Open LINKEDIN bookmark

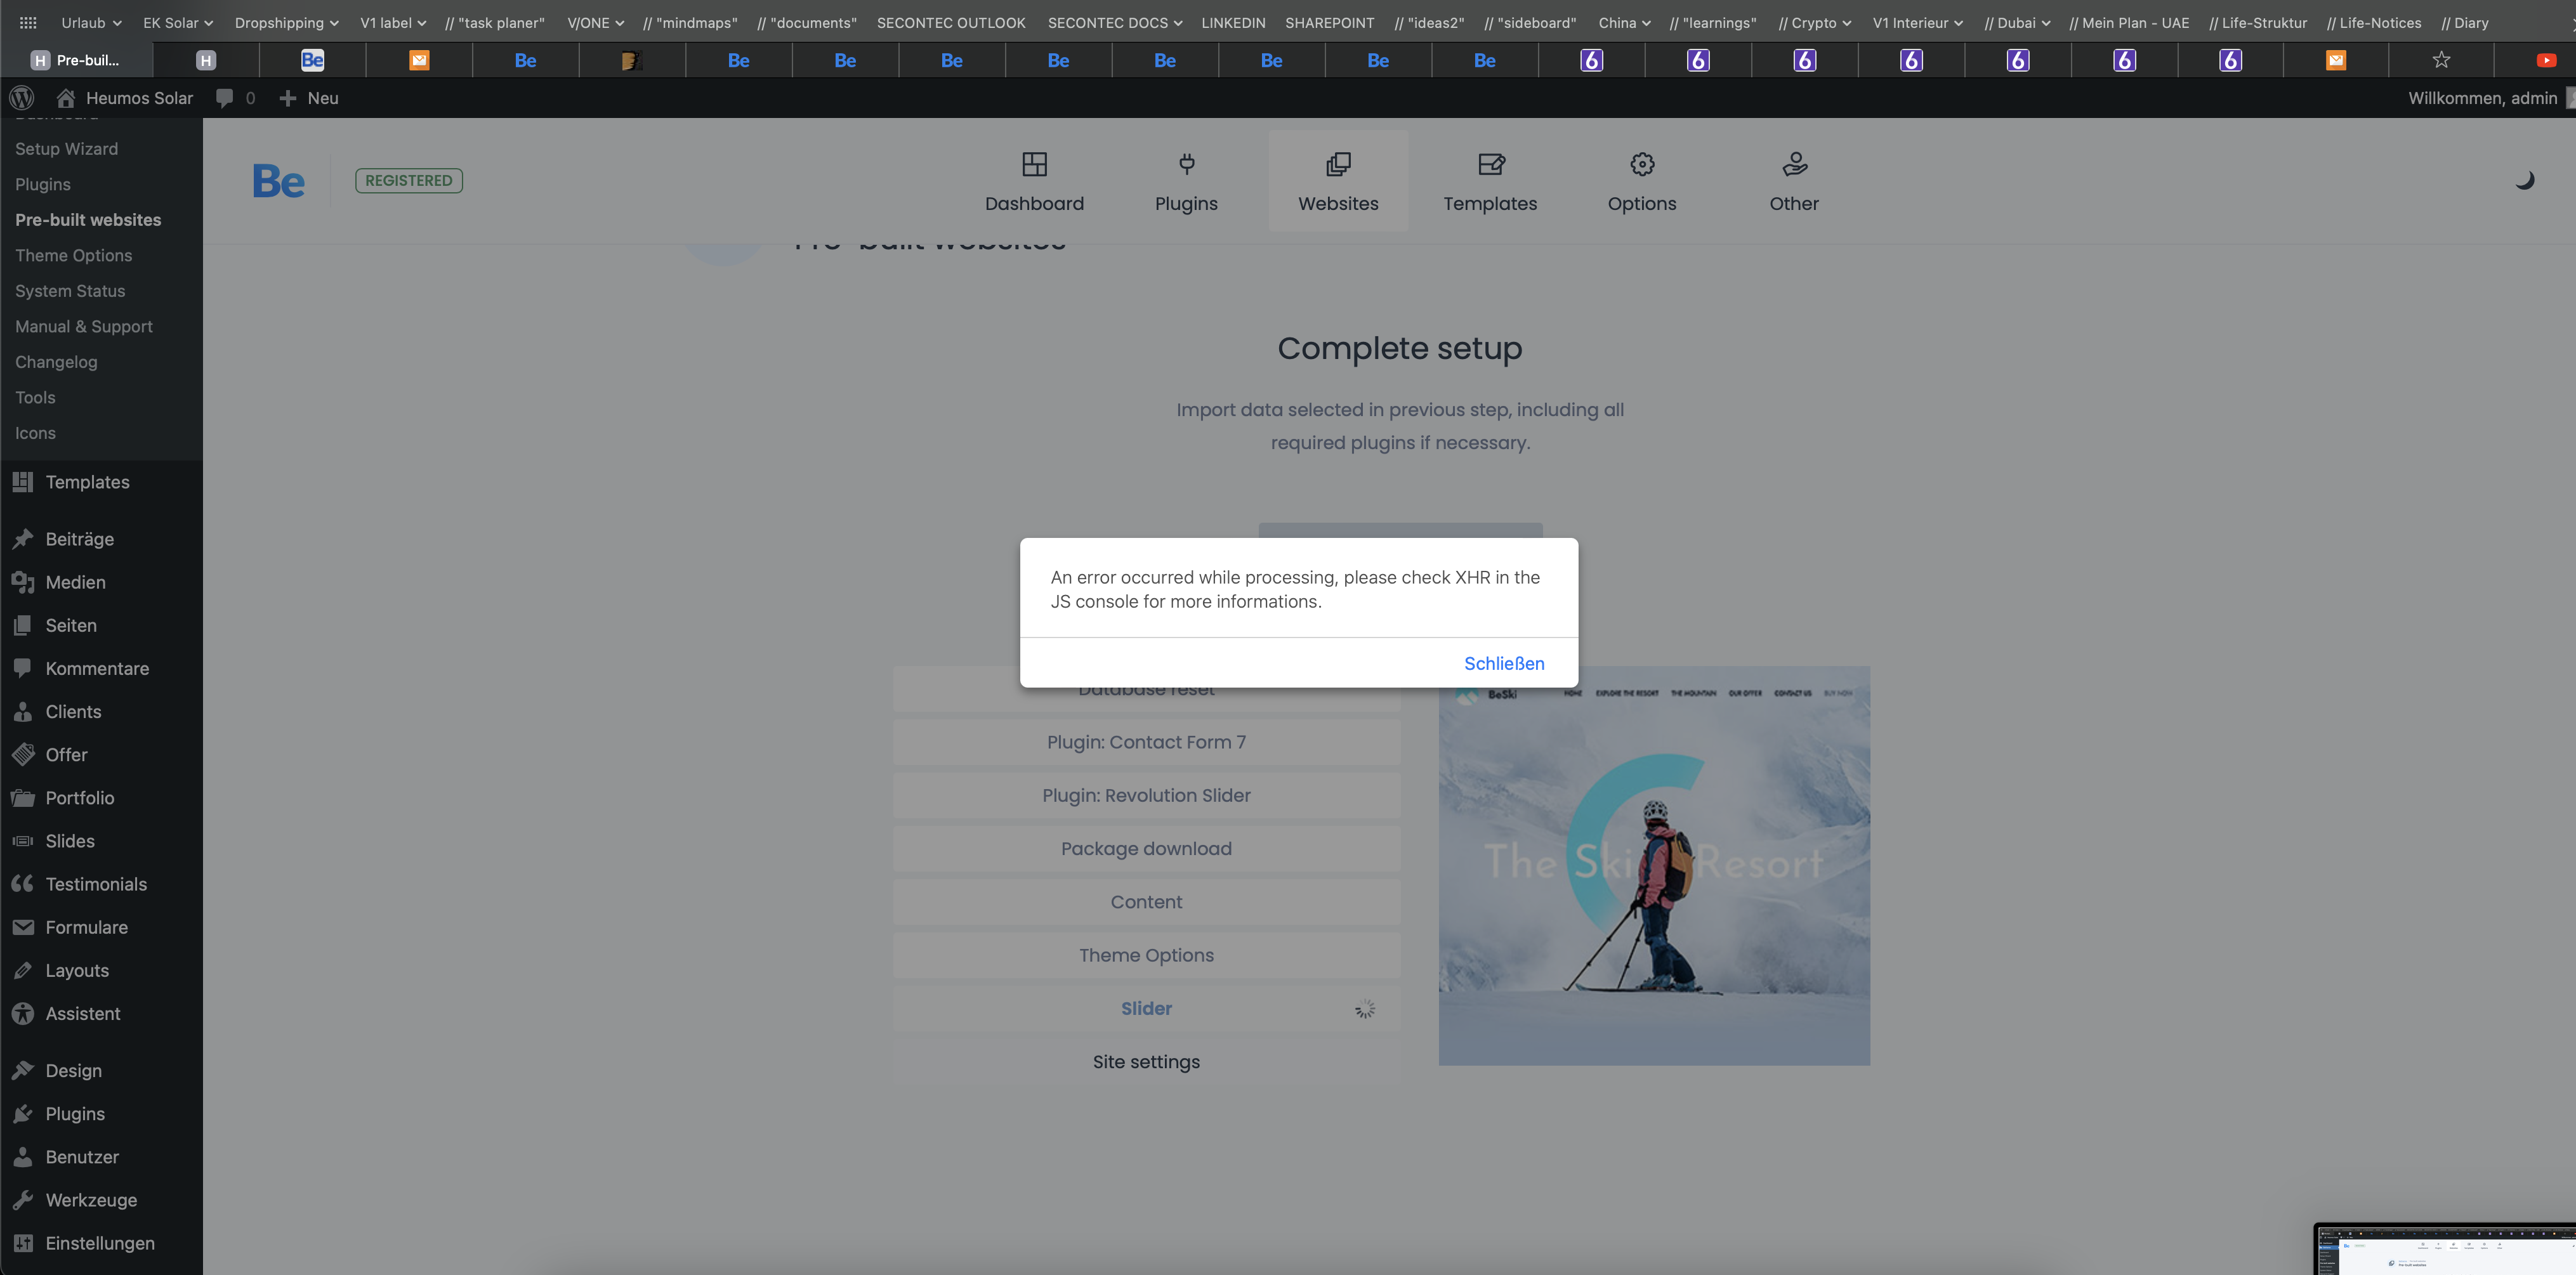(1233, 22)
